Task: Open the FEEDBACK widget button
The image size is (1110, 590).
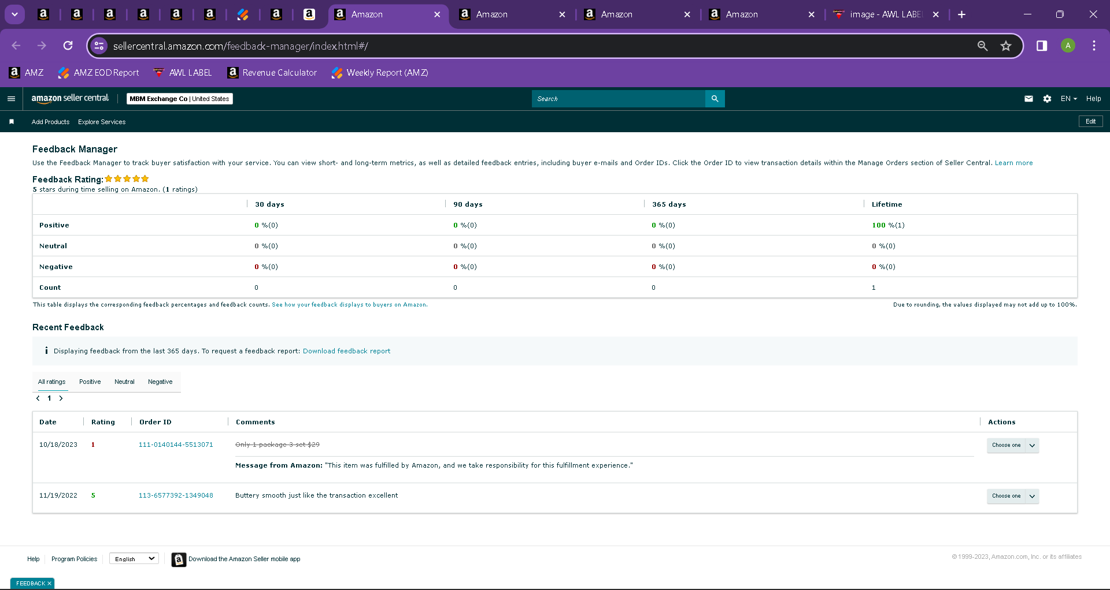Action: click(x=30, y=583)
